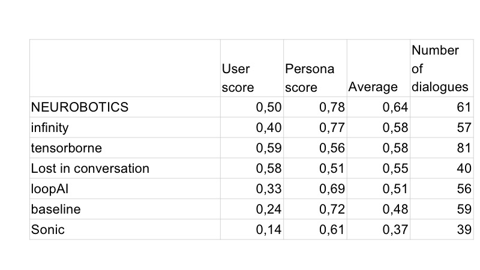Select the empty top-left header cell
The width and height of the screenshot is (480, 270).
click(x=124, y=68)
